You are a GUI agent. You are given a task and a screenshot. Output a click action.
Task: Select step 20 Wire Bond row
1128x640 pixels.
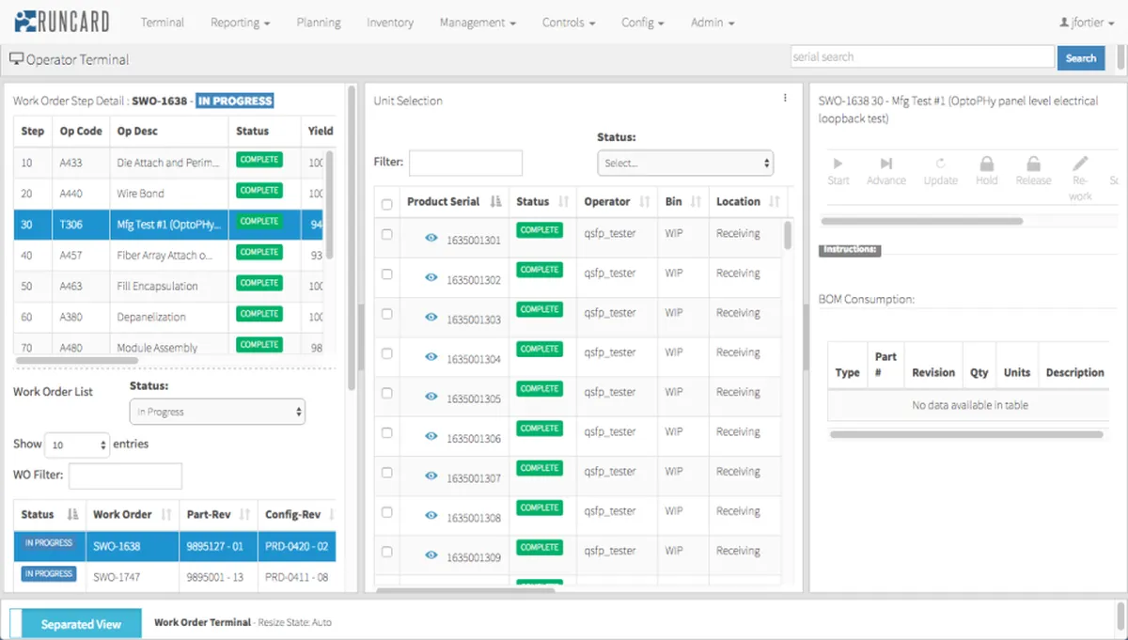(169, 194)
